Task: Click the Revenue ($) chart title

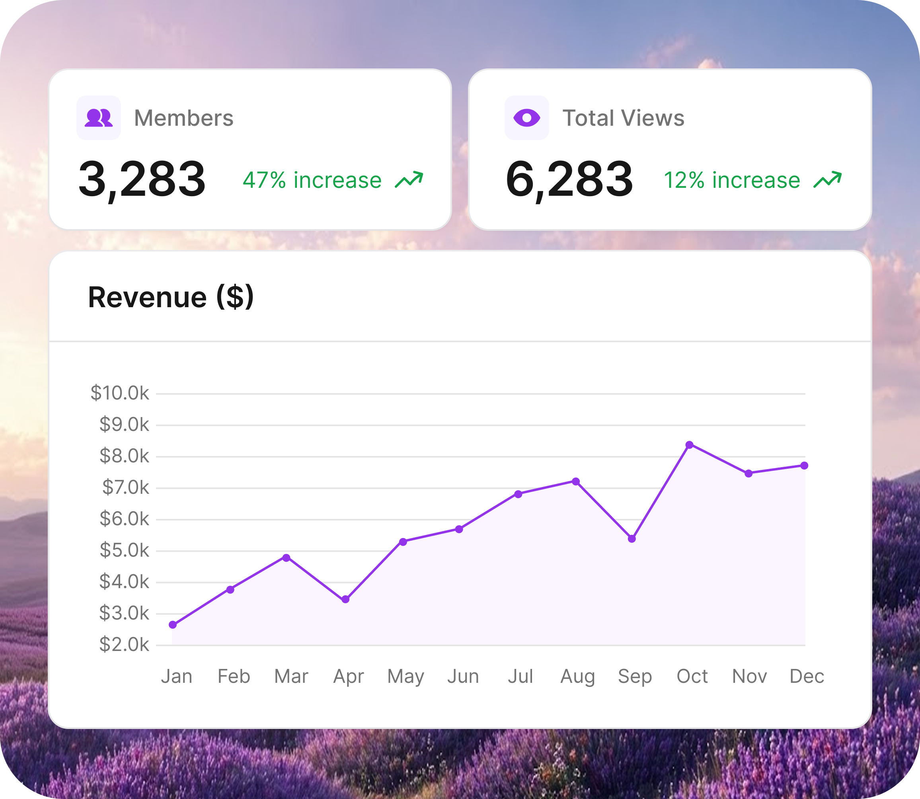Action: 171,297
